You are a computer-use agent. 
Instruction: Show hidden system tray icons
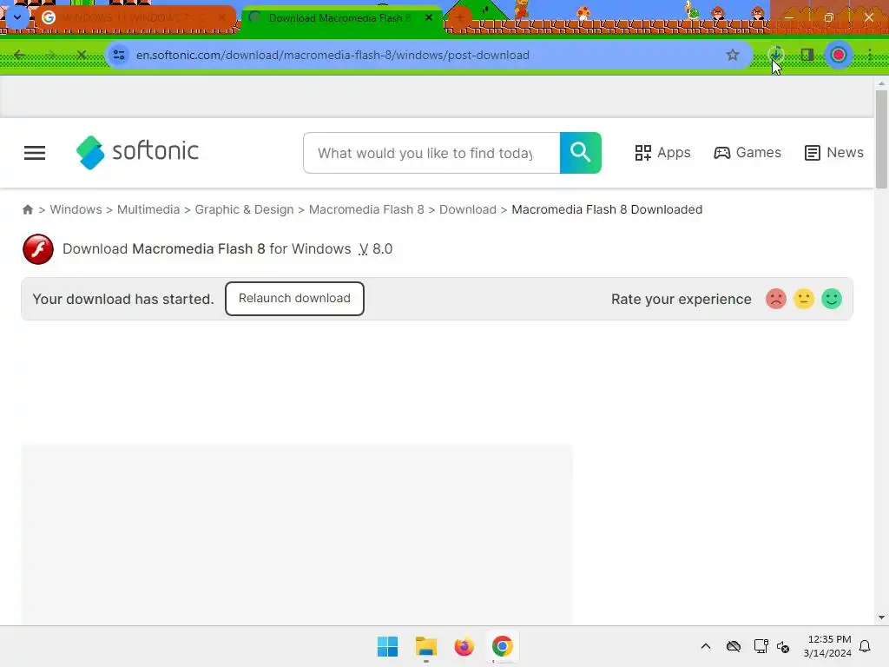[706, 646]
